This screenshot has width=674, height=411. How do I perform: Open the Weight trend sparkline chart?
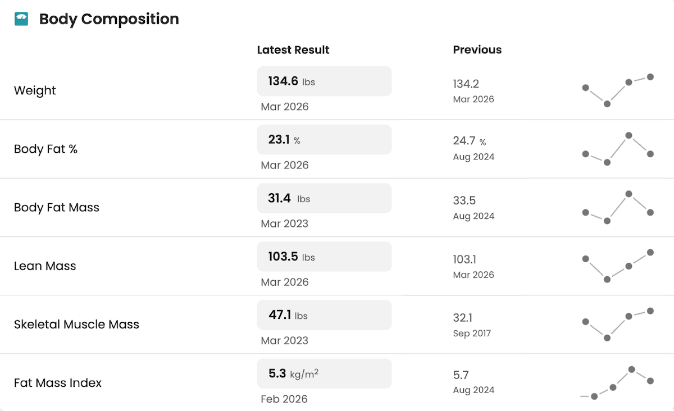[x=618, y=90]
